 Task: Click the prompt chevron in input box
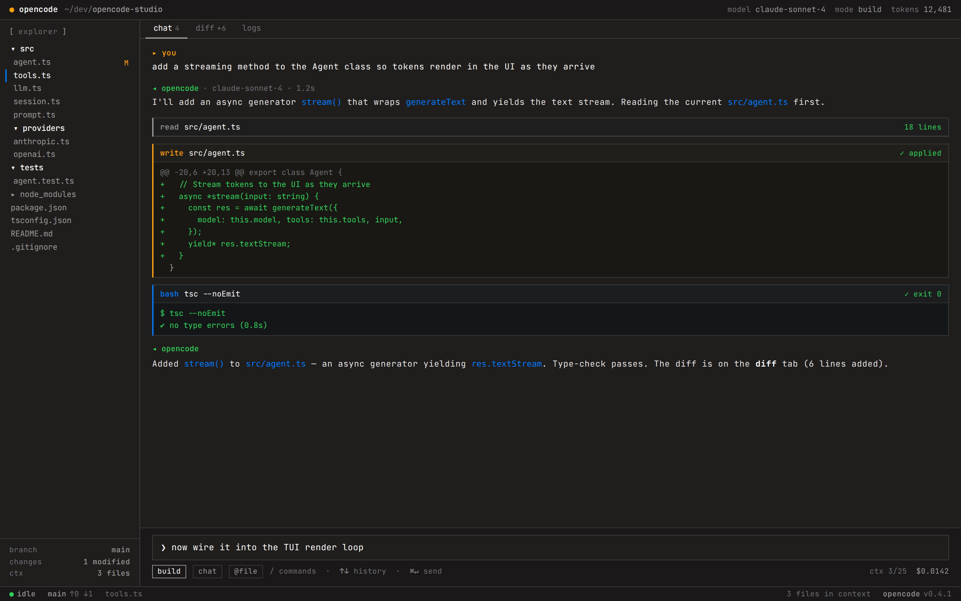163,548
